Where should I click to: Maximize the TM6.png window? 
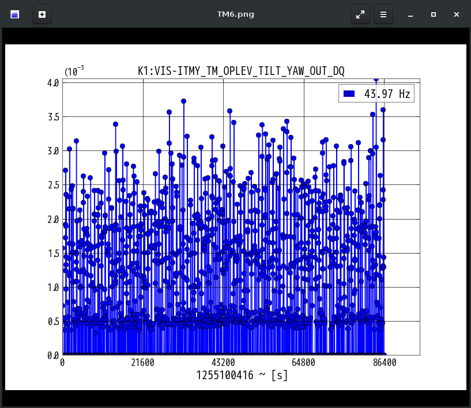(x=434, y=14)
